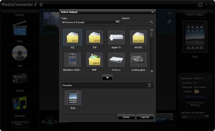
Task: Click the Cancel button
Action: pyautogui.click(x=145, y=117)
